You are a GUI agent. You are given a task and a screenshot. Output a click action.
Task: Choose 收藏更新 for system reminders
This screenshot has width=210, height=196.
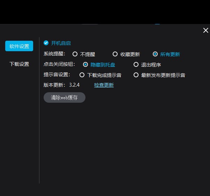115,54
